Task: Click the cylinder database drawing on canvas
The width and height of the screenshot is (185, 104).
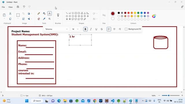Action: tap(161, 42)
